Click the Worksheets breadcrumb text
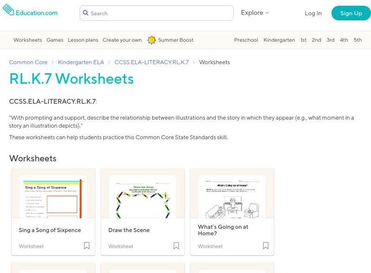This screenshot has width=371, height=273. pos(214,62)
